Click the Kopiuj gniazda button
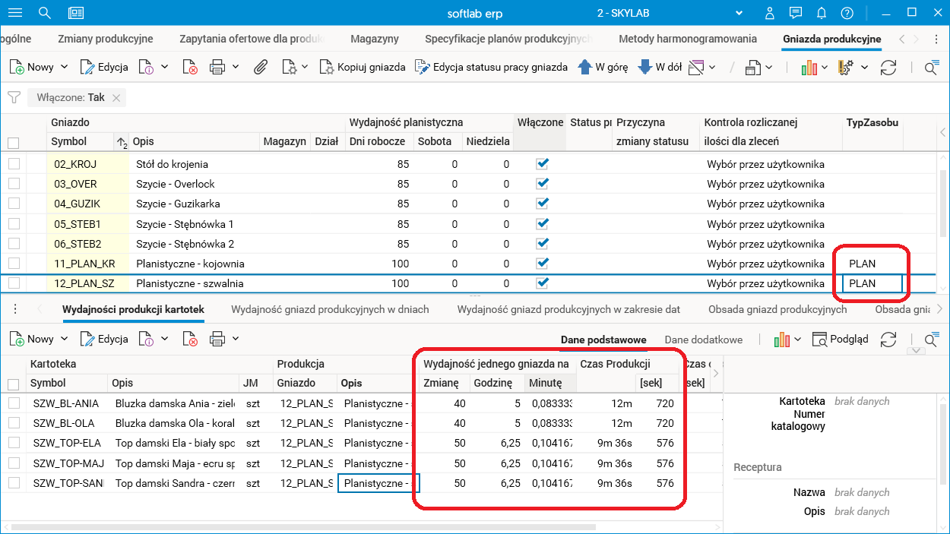 [x=362, y=67]
